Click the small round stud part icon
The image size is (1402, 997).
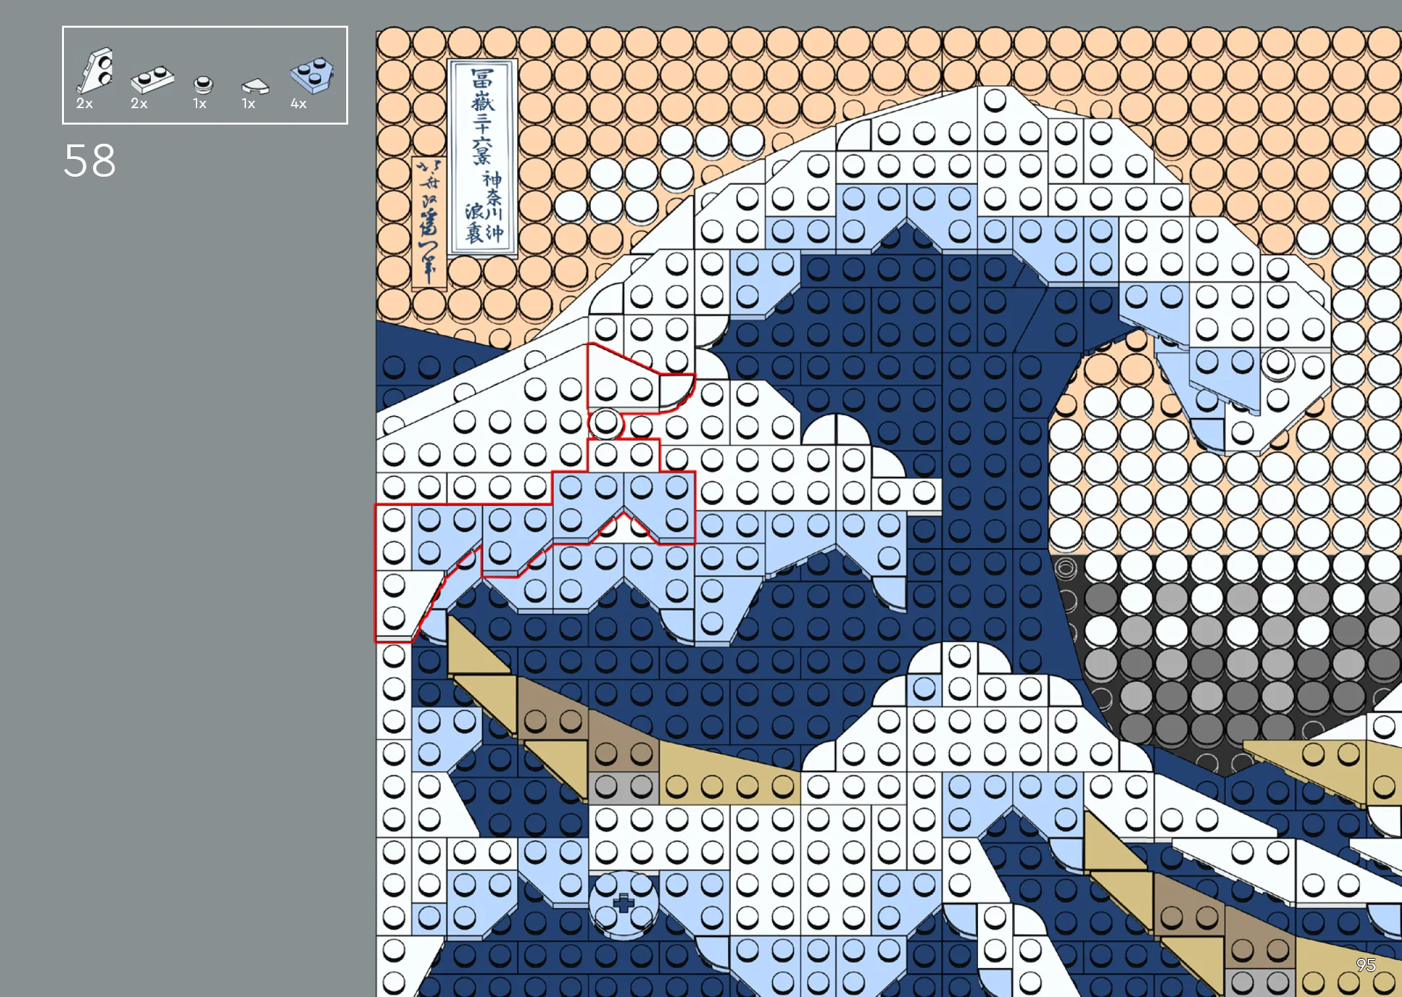(x=203, y=84)
